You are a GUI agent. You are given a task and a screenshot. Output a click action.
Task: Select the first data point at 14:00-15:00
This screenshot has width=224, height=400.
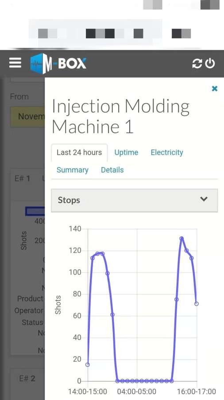point(88,364)
